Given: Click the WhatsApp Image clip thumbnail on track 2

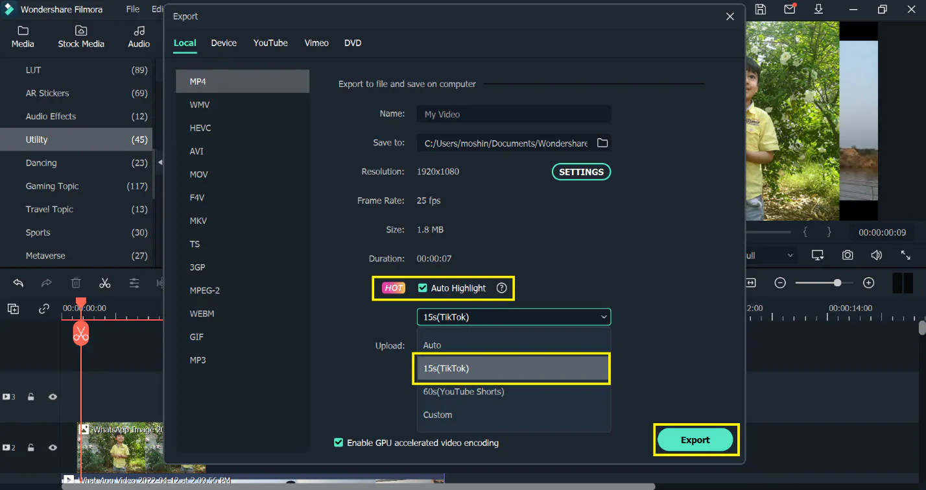Looking at the screenshot, I should coord(120,447).
